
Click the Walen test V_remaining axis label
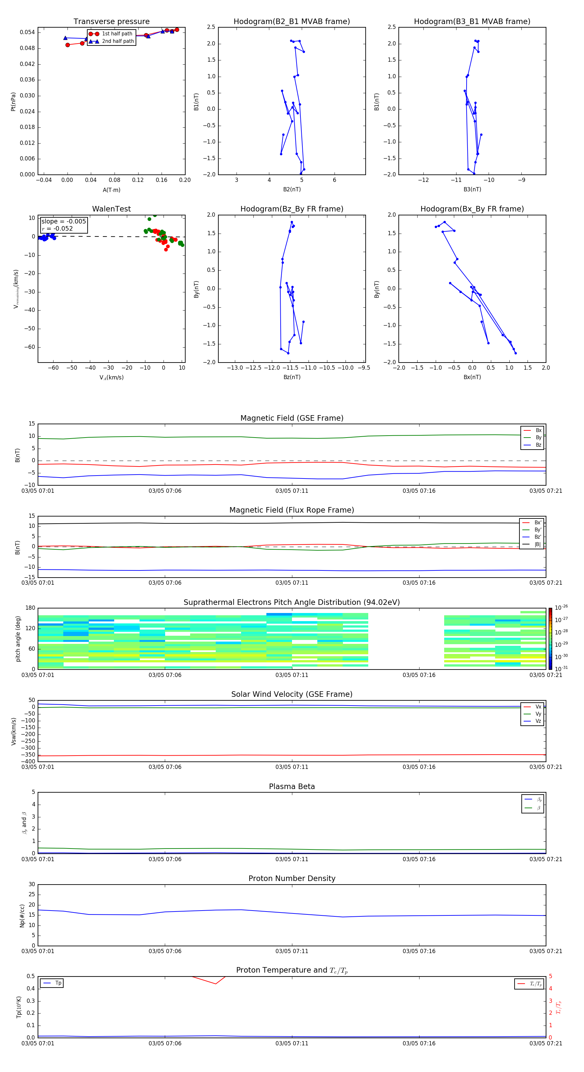point(16,289)
